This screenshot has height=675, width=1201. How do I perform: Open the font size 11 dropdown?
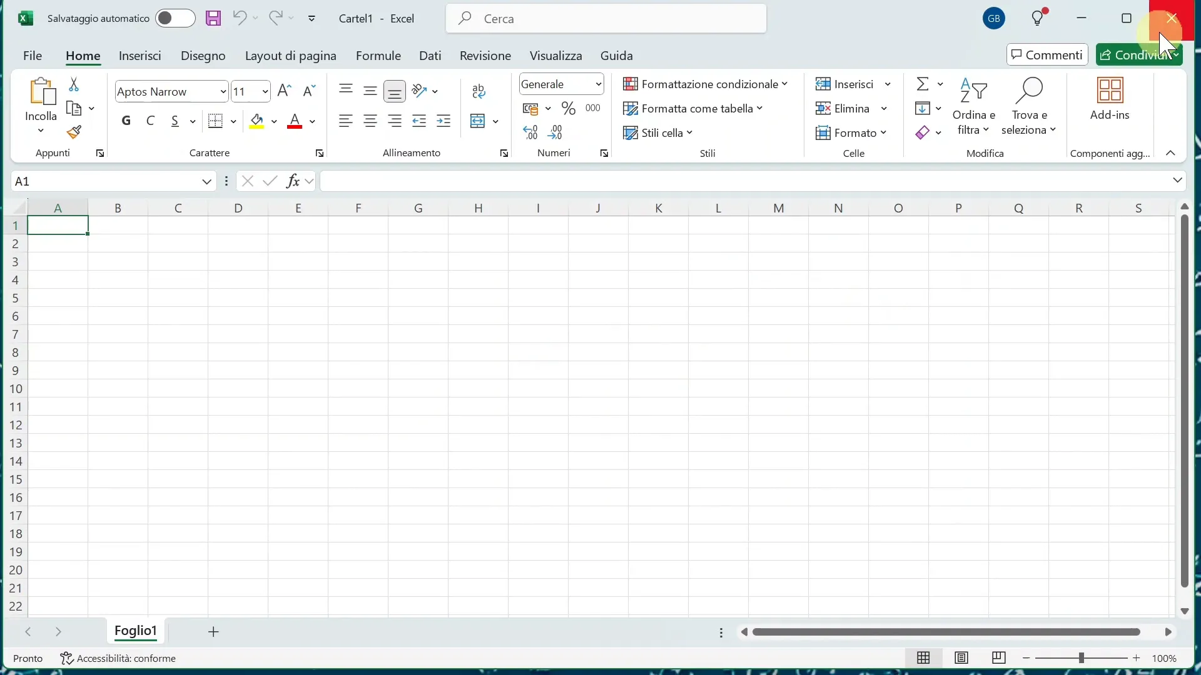[x=265, y=92]
